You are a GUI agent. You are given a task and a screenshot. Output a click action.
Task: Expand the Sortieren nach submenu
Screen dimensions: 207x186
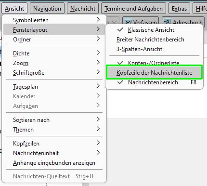[54, 120]
